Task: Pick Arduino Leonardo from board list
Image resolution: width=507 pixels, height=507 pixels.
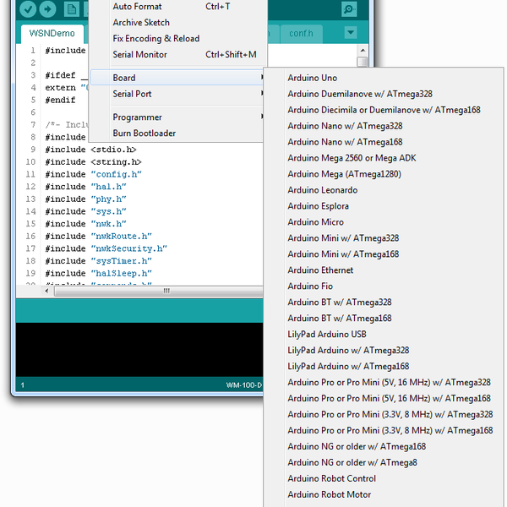Action: (x=318, y=190)
